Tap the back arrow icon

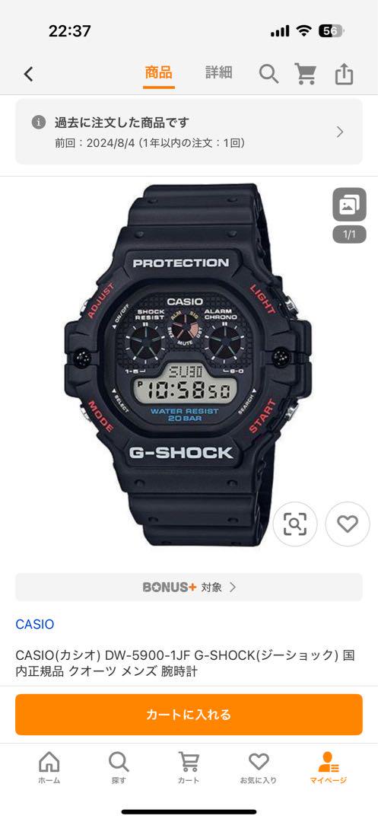29,74
